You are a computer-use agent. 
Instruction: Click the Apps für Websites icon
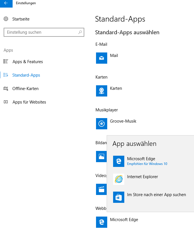pyautogui.click(x=6, y=102)
